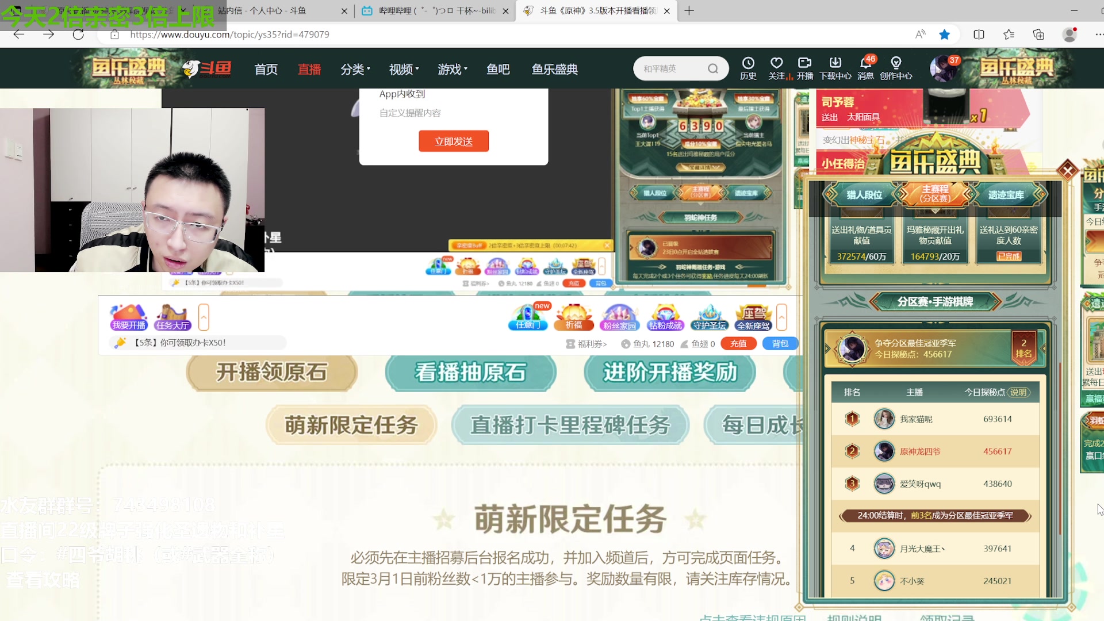The image size is (1104, 621).
Task: Click the browser back arrow
Action: pyautogui.click(x=19, y=34)
